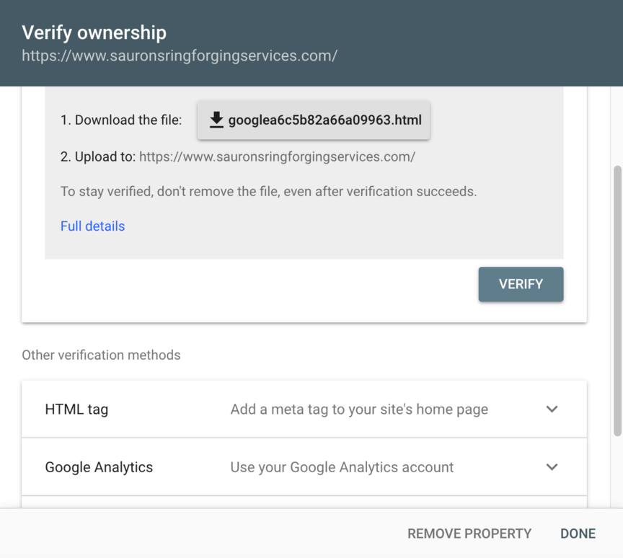Click REMOVE PROPERTY

469,533
